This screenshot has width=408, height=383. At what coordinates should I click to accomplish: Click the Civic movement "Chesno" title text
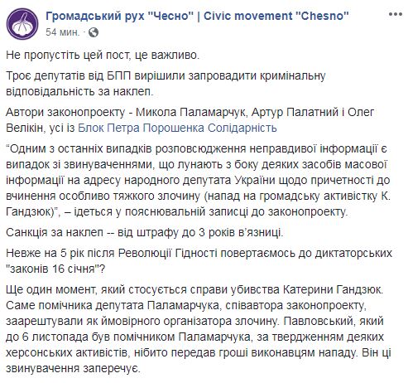click(x=276, y=16)
